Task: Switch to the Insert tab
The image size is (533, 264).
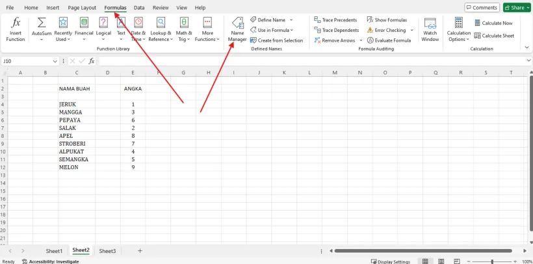Action: click(53, 8)
